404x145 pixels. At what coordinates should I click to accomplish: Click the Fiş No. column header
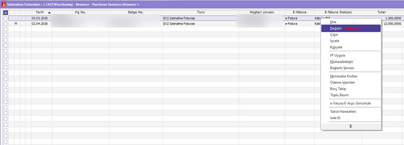pyautogui.click(x=81, y=12)
